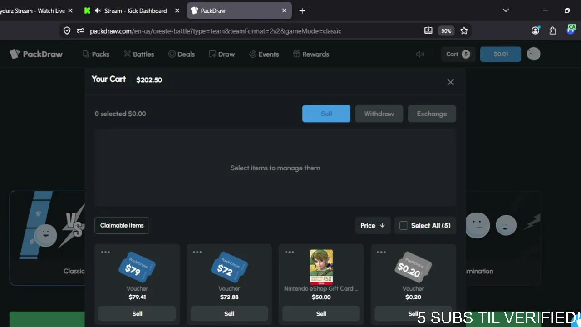Minimize the browser window
This screenshot has height=327, width=581.
545,10
